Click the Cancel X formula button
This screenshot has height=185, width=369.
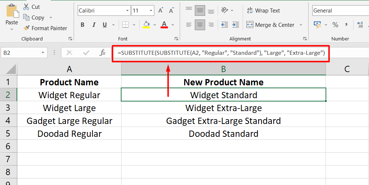(70, 53)
